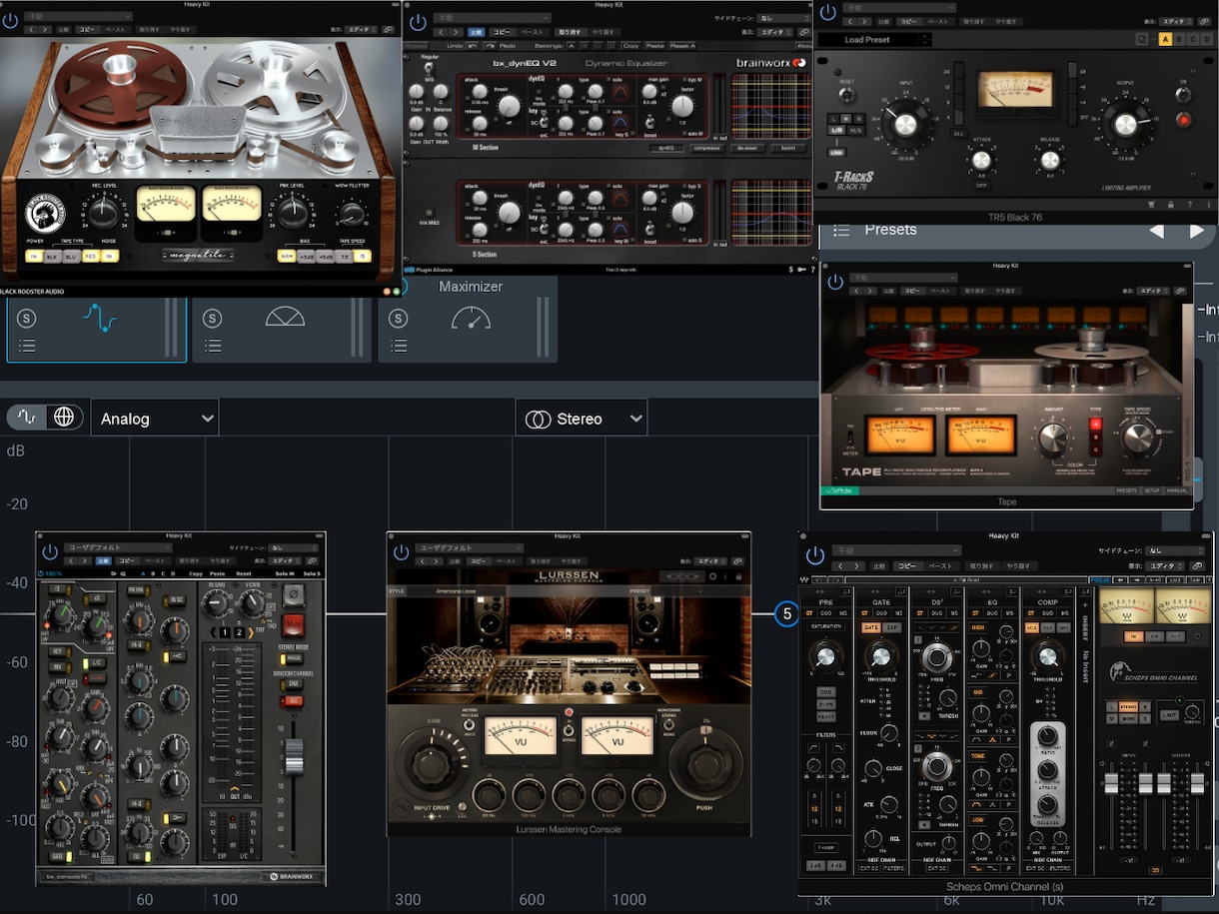Click power icon of the bx_console window
Image resolution: width=1219 pixels, height=914 pixels.
50,552
